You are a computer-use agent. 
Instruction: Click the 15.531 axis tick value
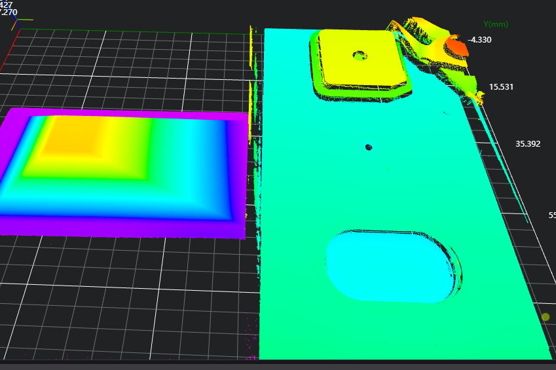pos(502,86)
